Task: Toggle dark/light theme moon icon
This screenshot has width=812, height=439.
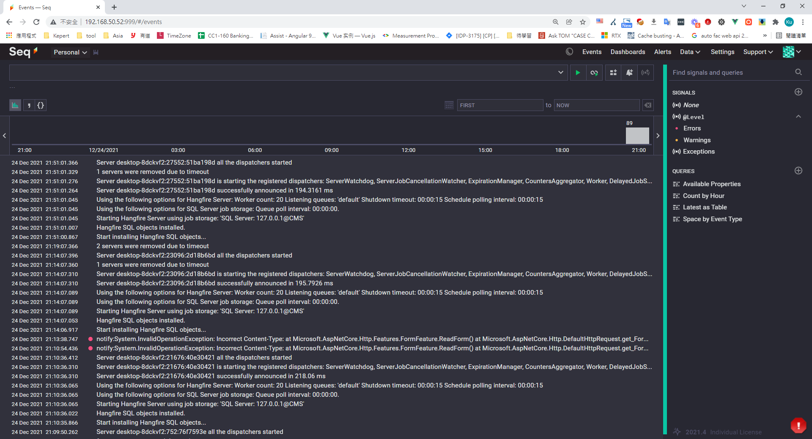Action: click(x=569, y=52)
